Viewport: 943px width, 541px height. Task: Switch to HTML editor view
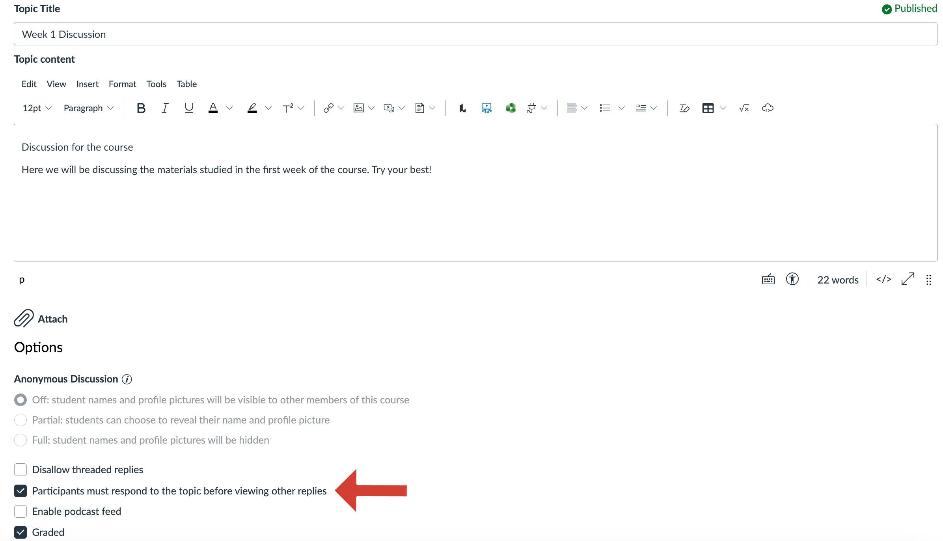[x=883, y=279]
